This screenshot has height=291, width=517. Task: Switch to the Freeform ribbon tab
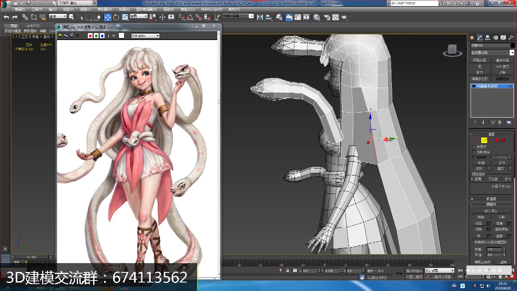tap(33, 25)
